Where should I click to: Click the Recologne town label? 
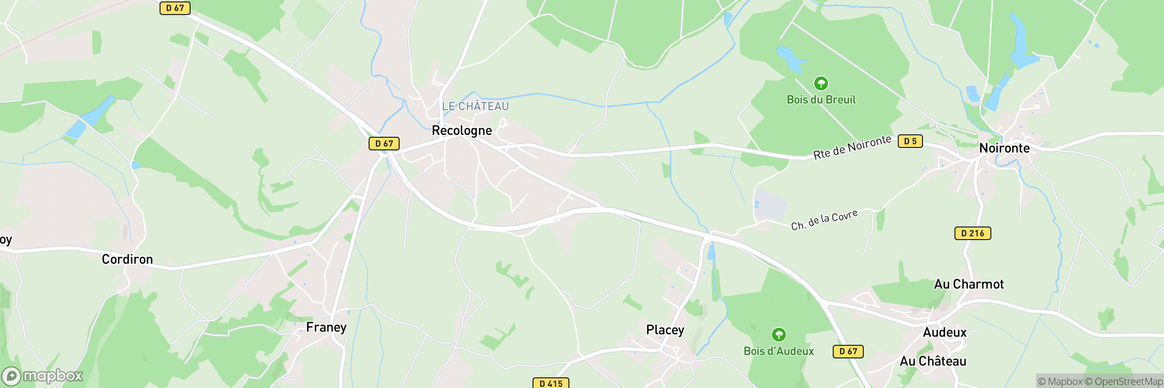462,130
